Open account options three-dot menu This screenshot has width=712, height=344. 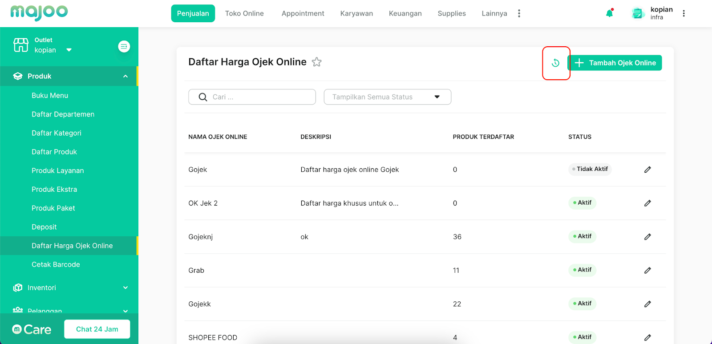[x=684, y=13]
